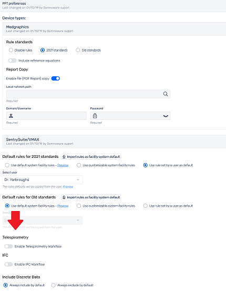
Task: Expand the SentrySuite/VMAX device section header
Action: click(114, 142)
